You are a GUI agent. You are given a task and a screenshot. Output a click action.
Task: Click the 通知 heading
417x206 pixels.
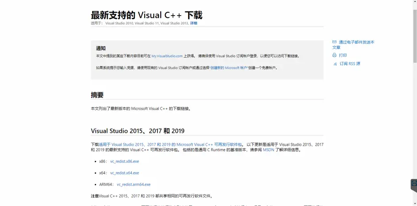point(101,48)
